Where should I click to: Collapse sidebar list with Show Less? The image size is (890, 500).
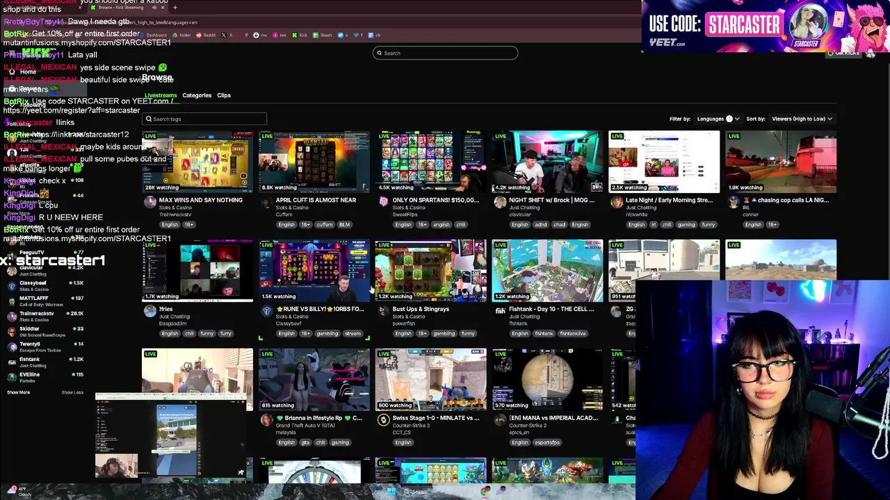72,392
